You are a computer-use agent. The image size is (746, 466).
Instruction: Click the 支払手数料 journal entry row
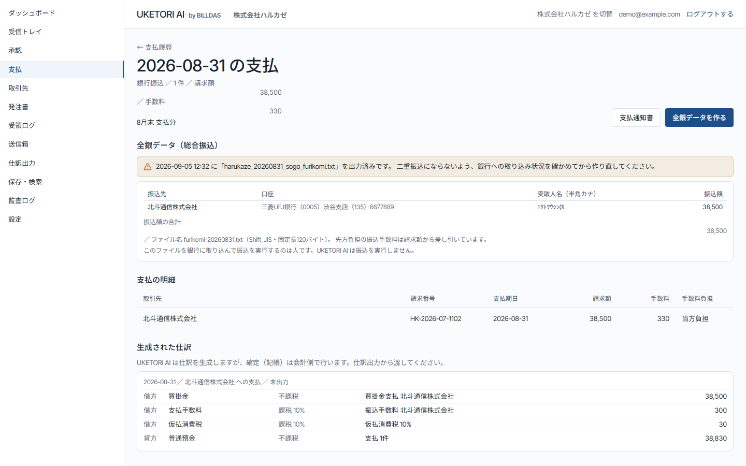(435, 410)
